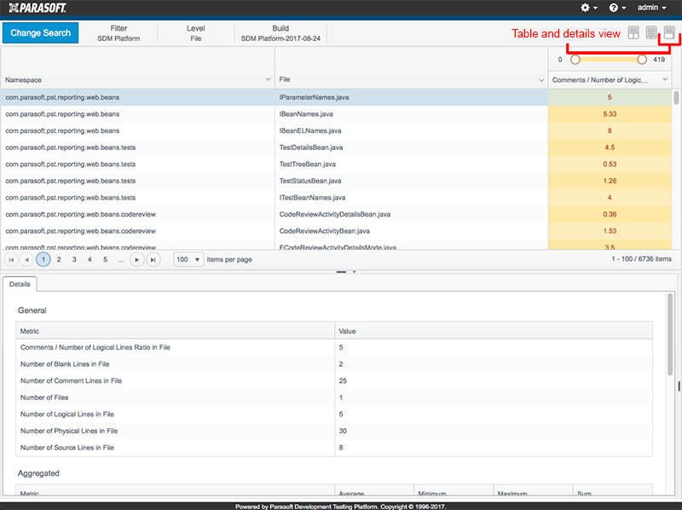The image size is (682, 510).
Task: Select the TestTreeBean.java file cell
Action: tap(412, 164)
